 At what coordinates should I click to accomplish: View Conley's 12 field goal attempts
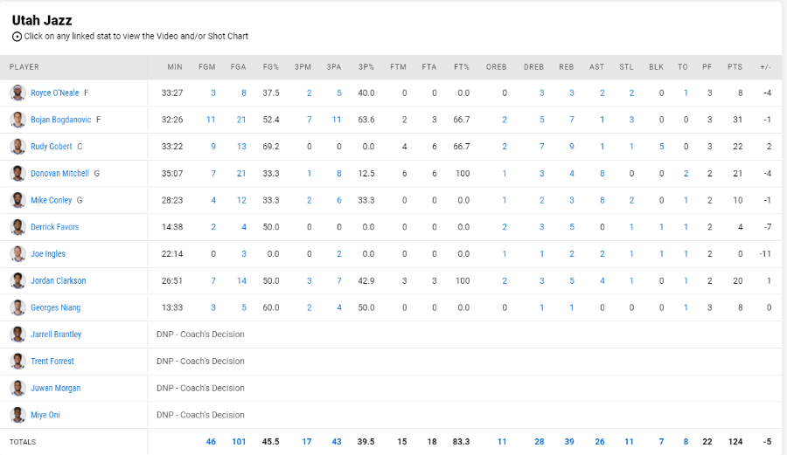coord(241,201)
